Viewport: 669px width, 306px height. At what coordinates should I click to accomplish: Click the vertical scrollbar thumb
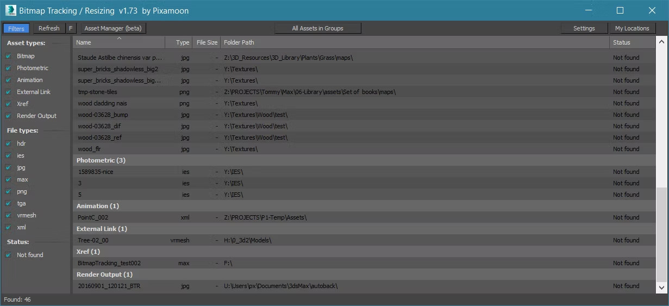[661, 235]
